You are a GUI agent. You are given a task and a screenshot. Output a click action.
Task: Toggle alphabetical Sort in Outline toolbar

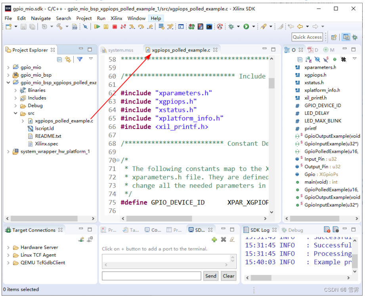click(x=308, y=60)
